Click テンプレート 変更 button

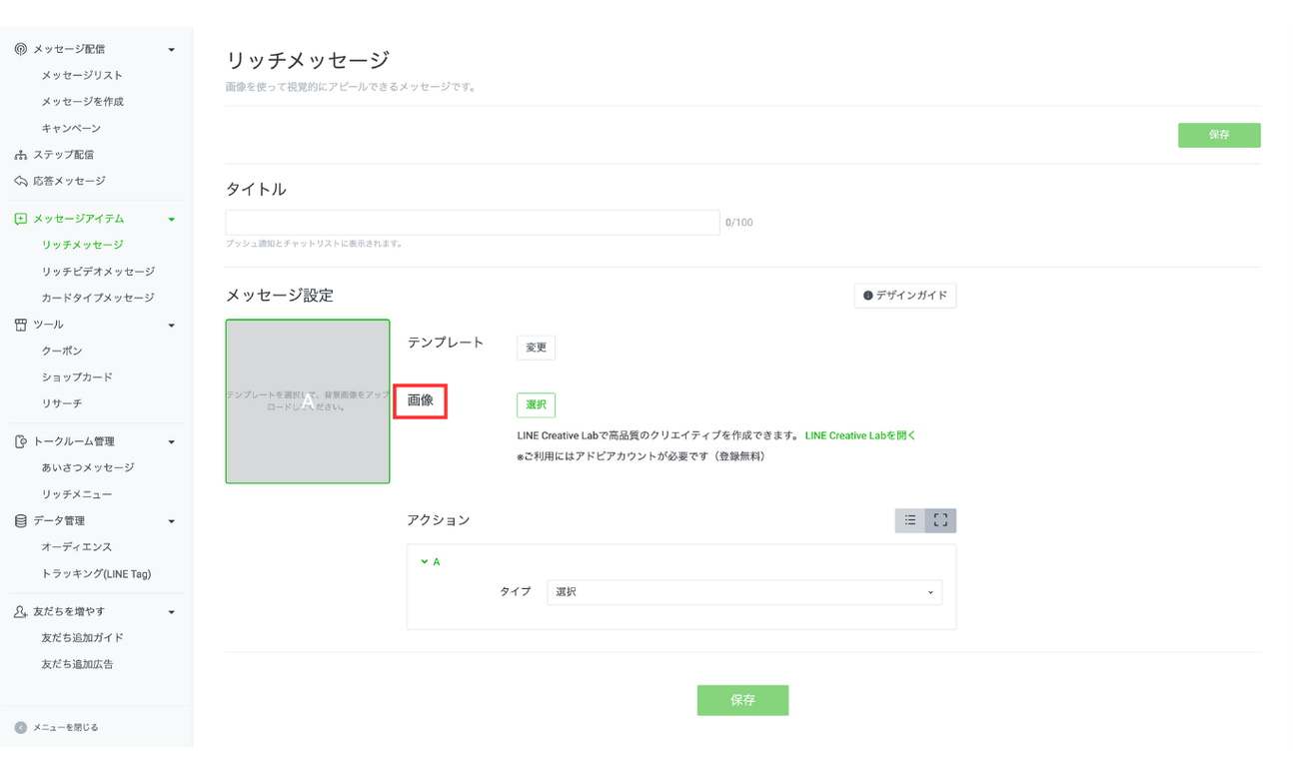[536, 348]
